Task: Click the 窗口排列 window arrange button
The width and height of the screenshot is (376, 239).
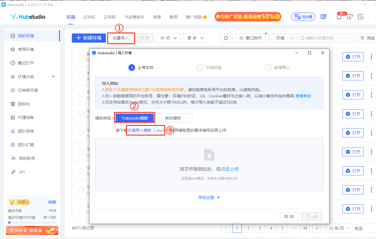Action: (250, 38)
